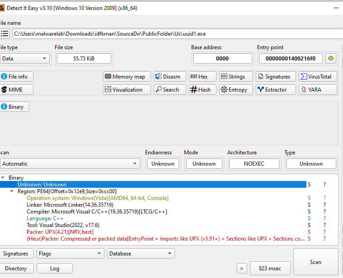Click the entry point yellow arrow button
Image resolution: width=343 pixels, height=278 pixels.
coord(331,58)
